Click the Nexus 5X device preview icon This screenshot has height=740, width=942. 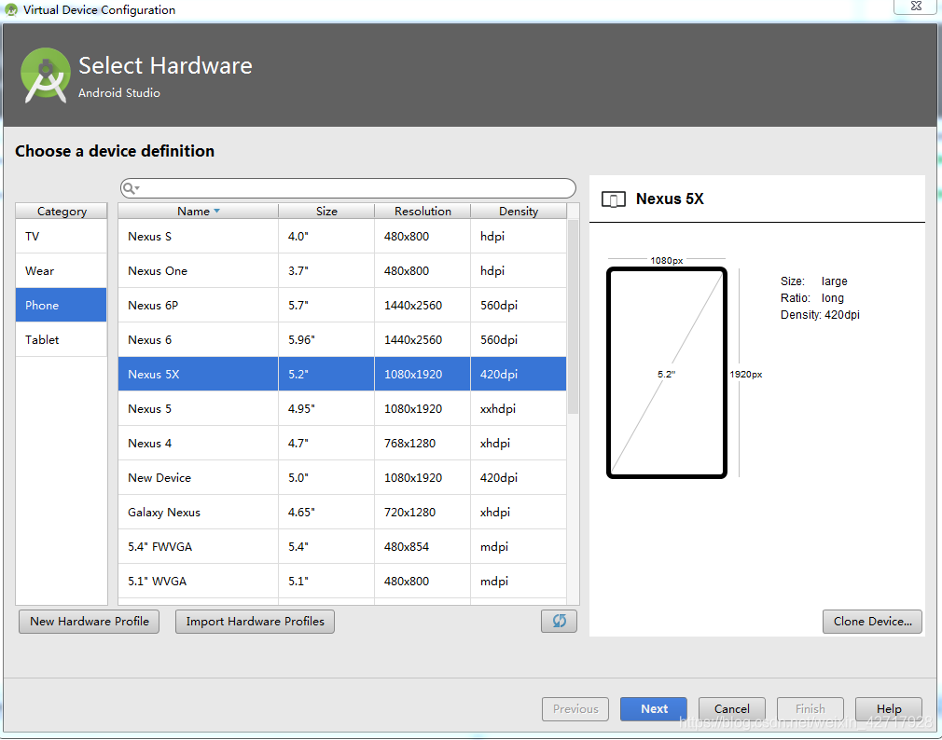tap(614, 199)
